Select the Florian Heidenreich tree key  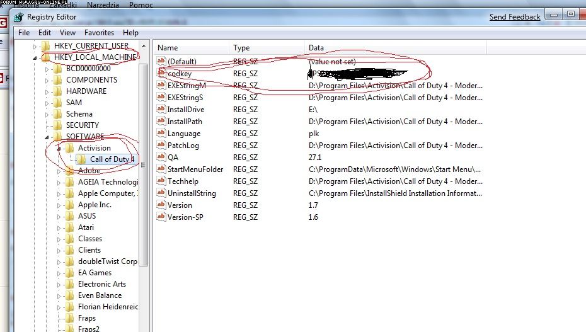click(108, 307)
